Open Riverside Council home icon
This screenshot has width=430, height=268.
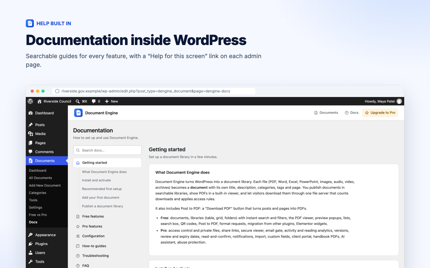pyautogui.click(x=40, y=101)
